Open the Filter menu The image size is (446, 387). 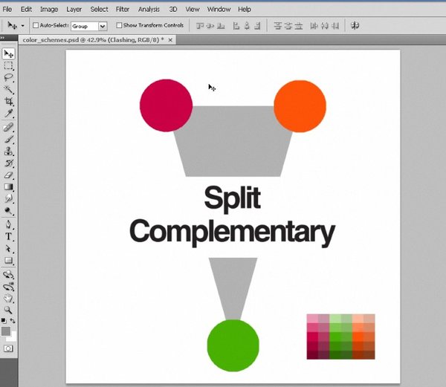point(123,10)
